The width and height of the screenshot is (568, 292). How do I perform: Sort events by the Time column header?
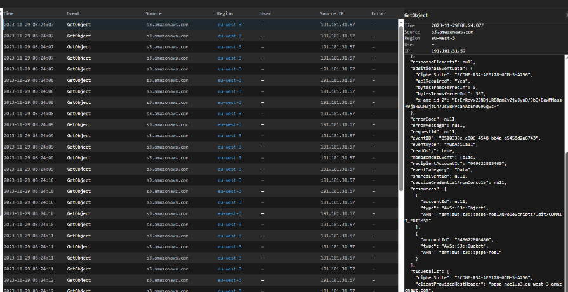(9, 13)
